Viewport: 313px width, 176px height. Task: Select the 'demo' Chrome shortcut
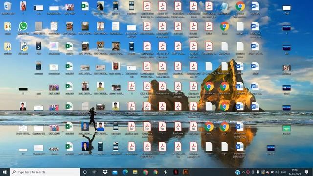coord(209,127)
